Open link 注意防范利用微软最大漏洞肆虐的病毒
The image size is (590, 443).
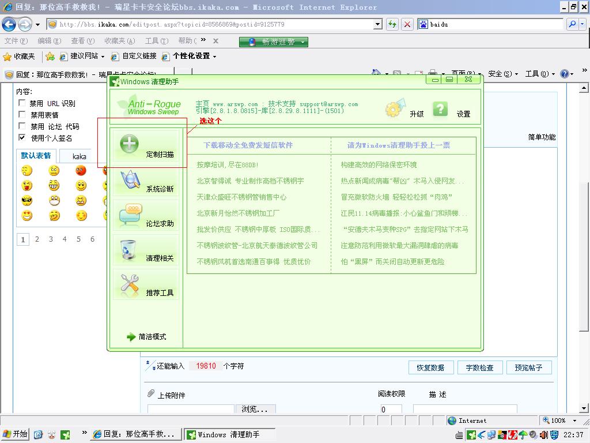[x=399, y=246]
